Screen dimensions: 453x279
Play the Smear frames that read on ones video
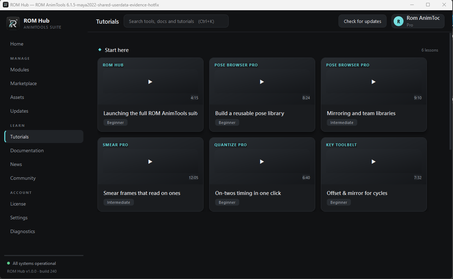(x=150, y=161)
